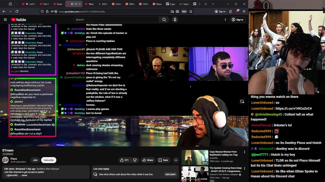Like the video with thumbs up 271
This screenshot has height=182, width=325.
pyautogui.click(x=124, y=160)
